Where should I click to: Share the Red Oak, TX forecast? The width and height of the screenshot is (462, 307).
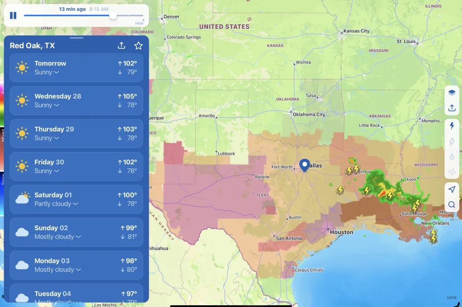tap(121, 46)
